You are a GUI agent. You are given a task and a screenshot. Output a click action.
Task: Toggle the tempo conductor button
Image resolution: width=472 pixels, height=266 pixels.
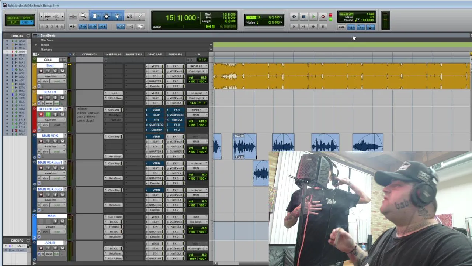coord(370,27)
